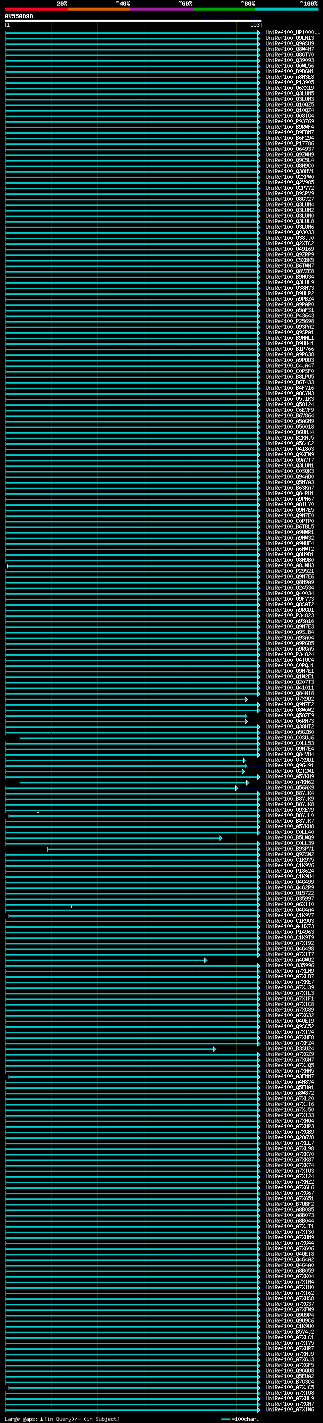Click the UniRef100_A5GZB0 label
This screenshot has width=323, height=1423.
coord(289,732)
